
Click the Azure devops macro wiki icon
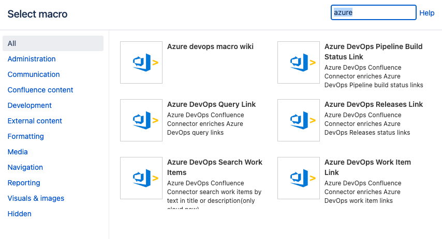click(141, 62)
